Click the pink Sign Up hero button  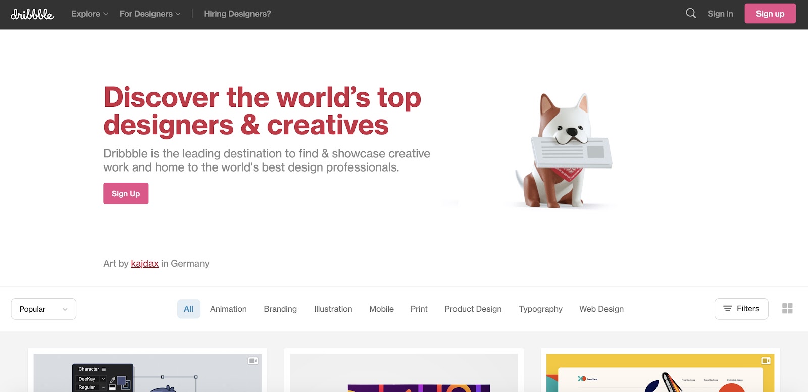(x=126, y=193)
